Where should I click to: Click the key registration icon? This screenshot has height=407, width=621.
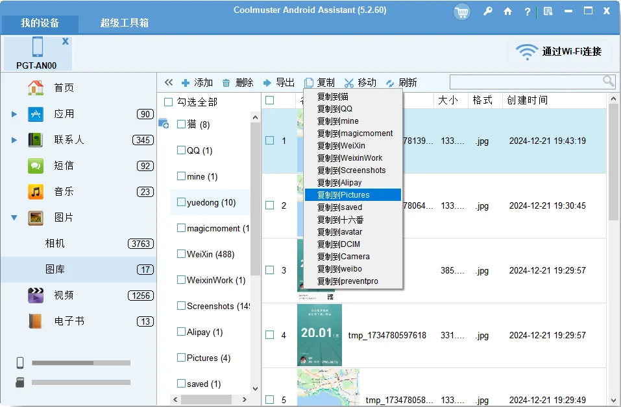(x=487, y=11)
